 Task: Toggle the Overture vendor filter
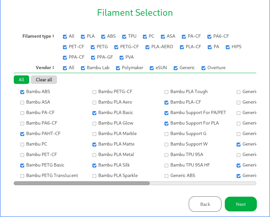pyautogui.click(x=203, y=68)
